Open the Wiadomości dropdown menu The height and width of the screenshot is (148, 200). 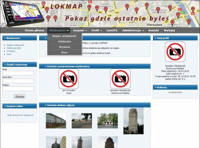pos(59,30)
